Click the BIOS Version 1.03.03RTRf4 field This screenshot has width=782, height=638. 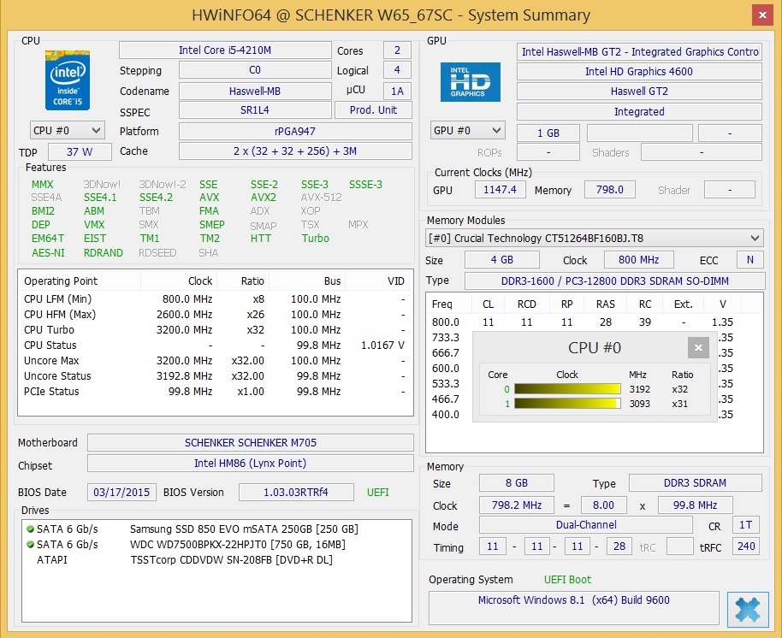(x=296, y=493)
